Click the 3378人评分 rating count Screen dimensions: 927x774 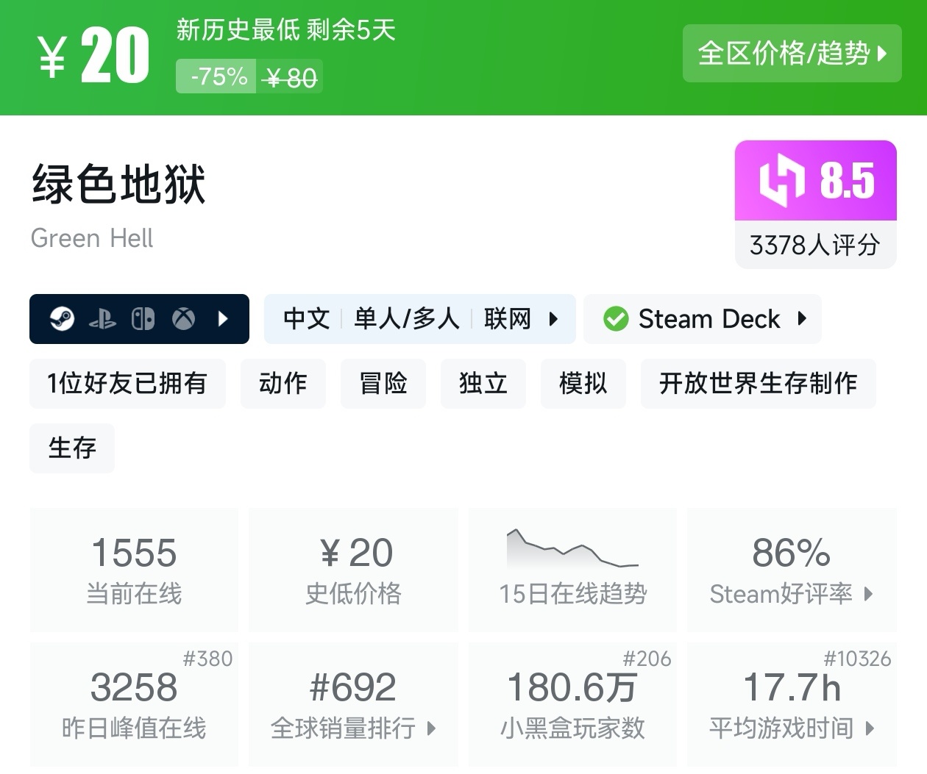click(x=815, y=245)
